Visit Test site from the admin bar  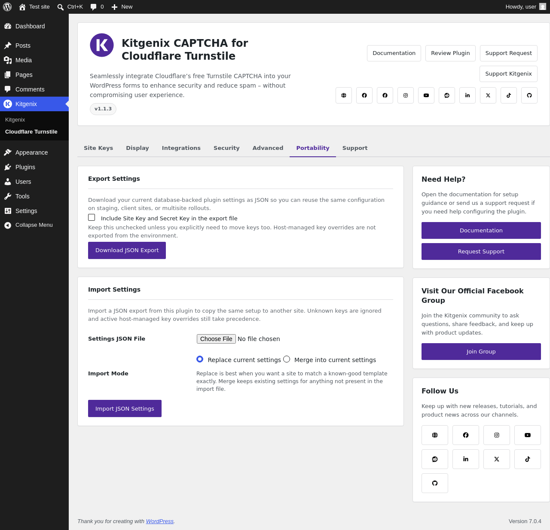click(34, 7)
